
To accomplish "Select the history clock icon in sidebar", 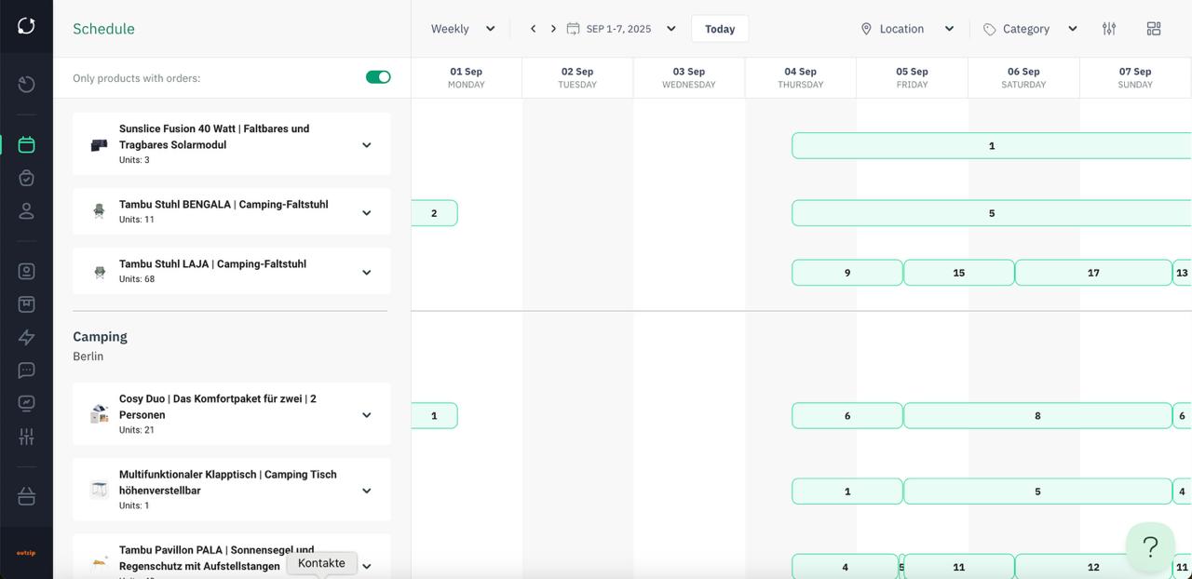I will [x=26, y=84].
